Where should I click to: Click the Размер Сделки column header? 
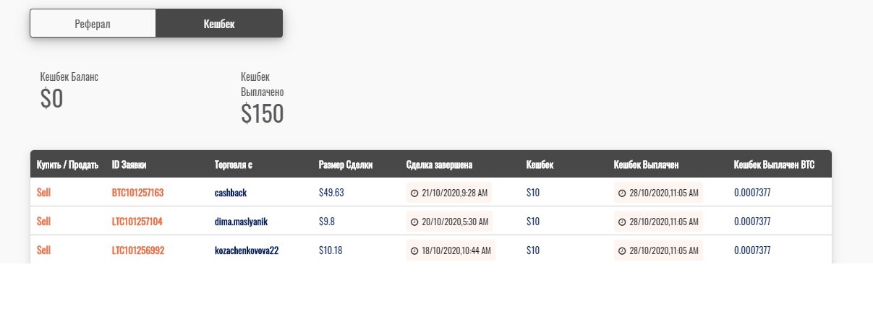tap(346, 165)
